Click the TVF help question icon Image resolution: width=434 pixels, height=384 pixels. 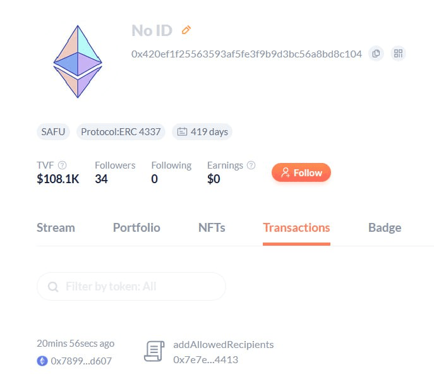62,165
